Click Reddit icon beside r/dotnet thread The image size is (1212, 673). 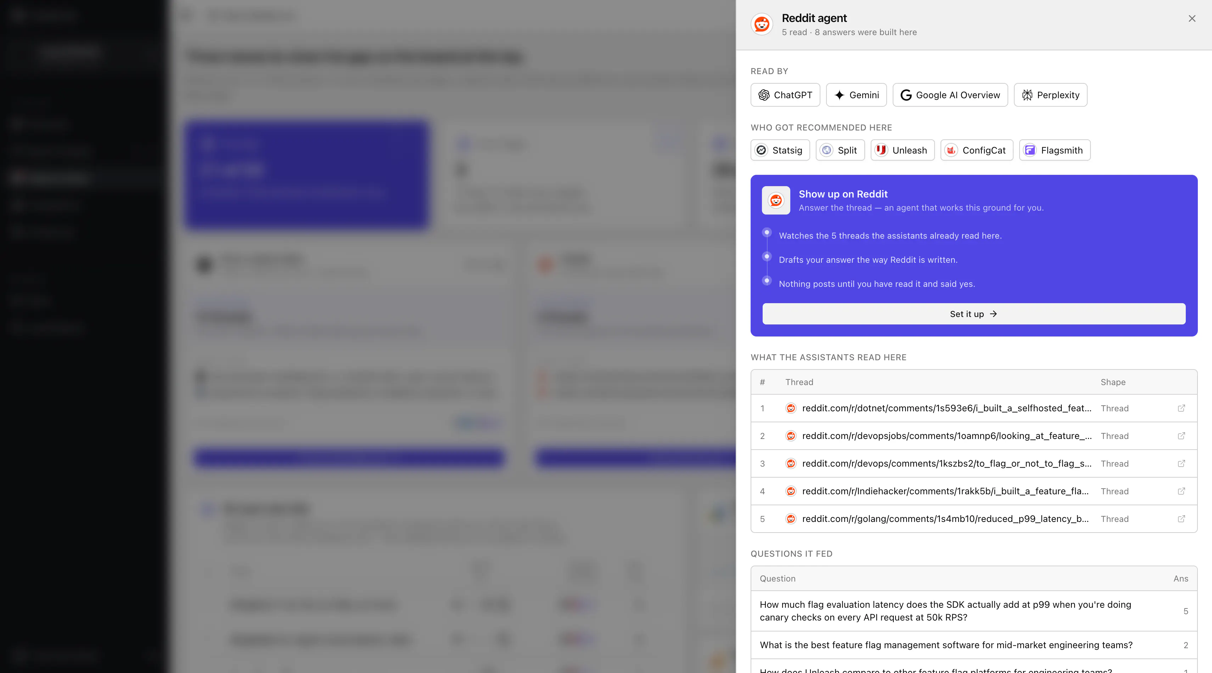pos(791,408)
